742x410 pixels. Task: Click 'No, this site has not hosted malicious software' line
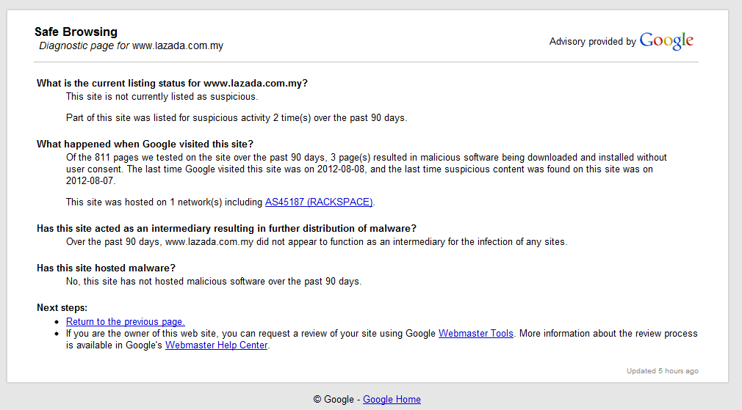click(x=214, y=282)
